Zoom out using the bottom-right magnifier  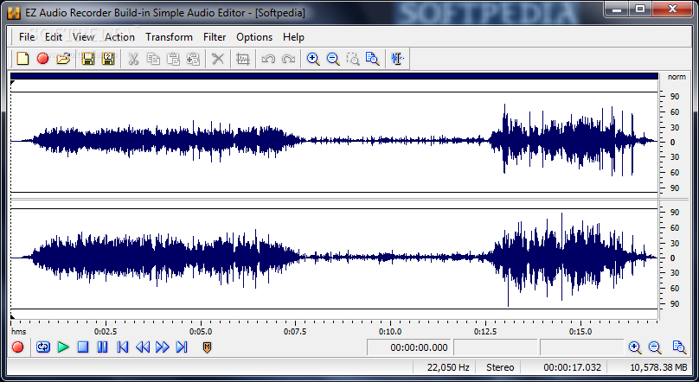click(655, 347)
